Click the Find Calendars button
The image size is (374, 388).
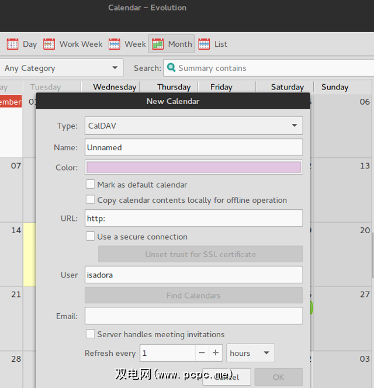click(x=194, y=295)
